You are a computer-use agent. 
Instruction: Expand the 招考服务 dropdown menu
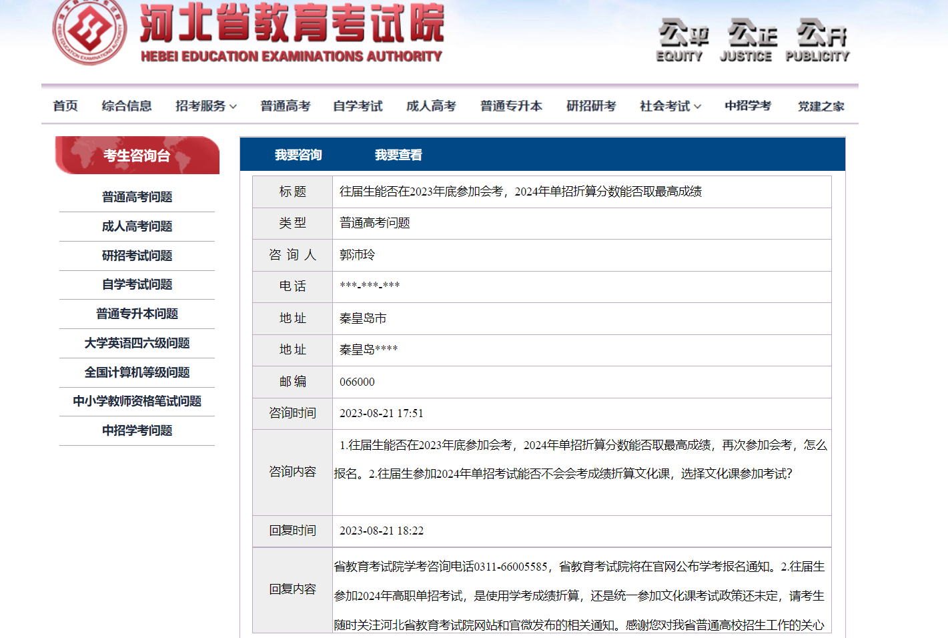click(x=206, y=106)
